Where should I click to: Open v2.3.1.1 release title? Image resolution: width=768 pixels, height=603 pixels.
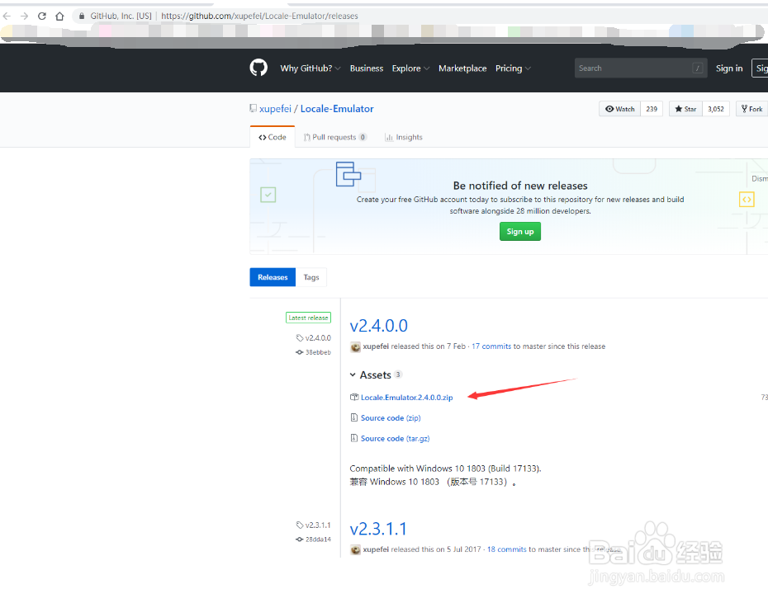pyautogui.click(x=378, y=529)
